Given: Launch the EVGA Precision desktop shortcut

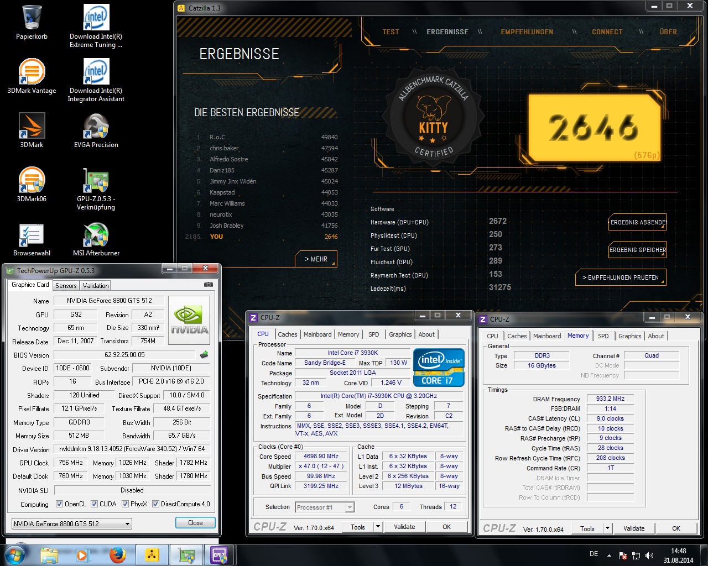Looking at the screenshot, I should [x=96, y=130].
